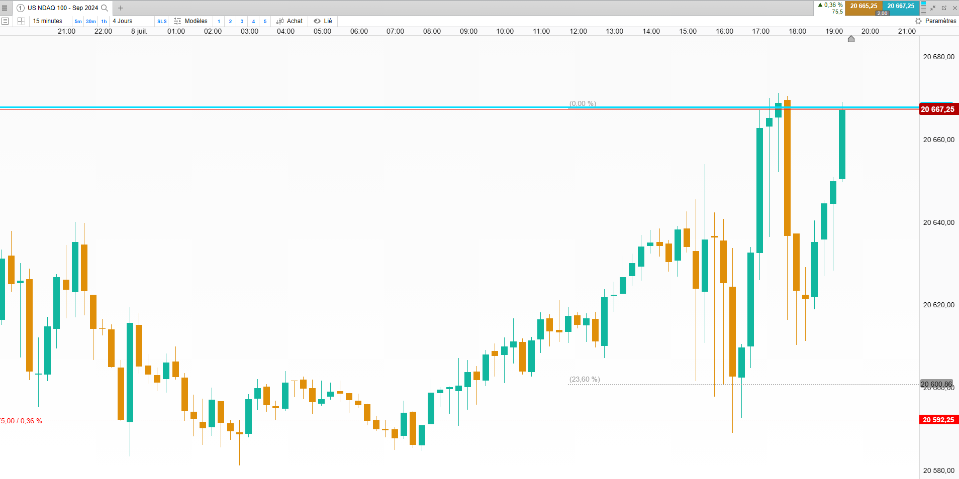959x479 pixels.
Task: Click the Achat buy button
Action: 290,21
